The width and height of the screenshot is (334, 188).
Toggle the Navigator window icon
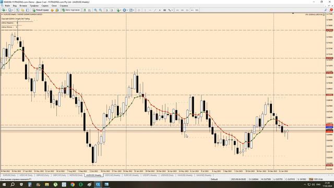(x=22, y=10)
